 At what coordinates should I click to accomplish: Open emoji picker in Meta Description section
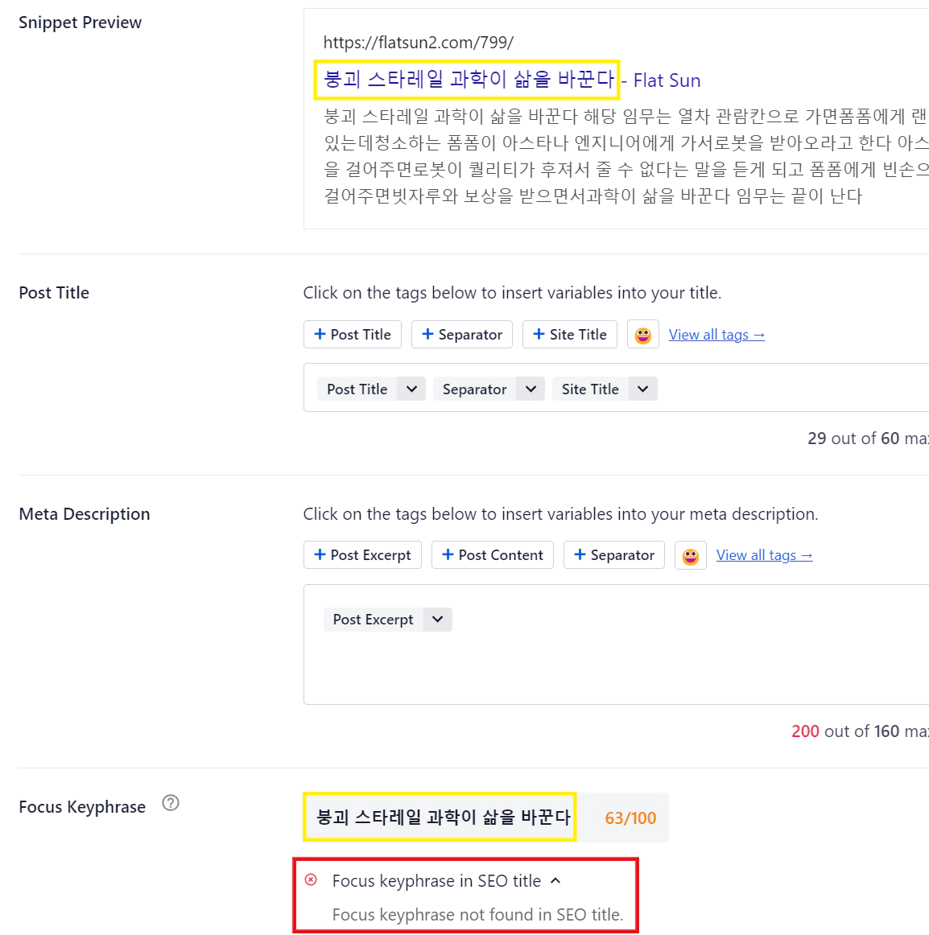(691, 555)
